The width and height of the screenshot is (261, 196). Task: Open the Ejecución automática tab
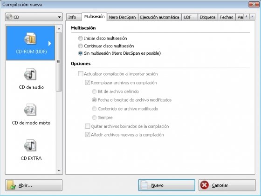pyautogui.click(x=159, y=17)
